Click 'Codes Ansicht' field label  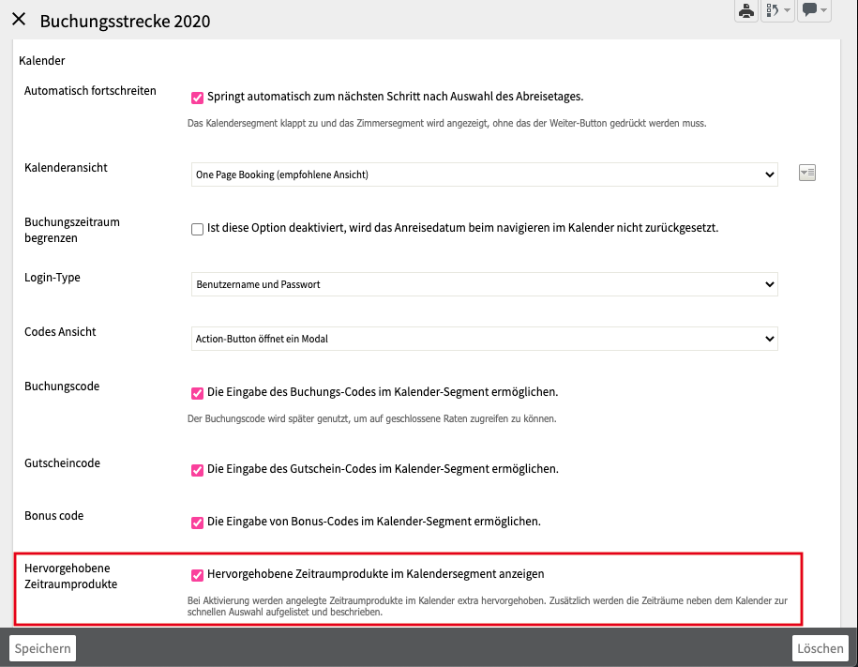[x=60, y=332]
